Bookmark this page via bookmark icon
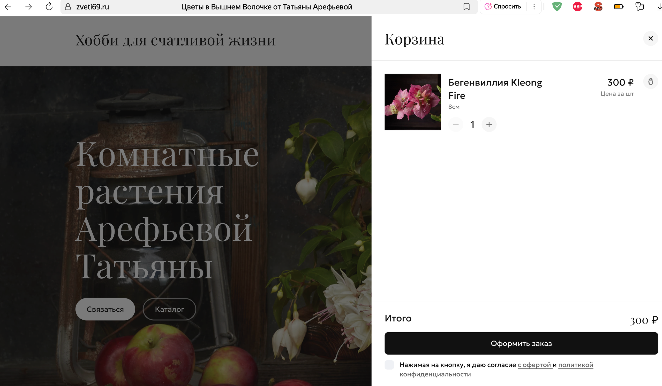This screenshot has height=386, width=662. pos(466,7)
